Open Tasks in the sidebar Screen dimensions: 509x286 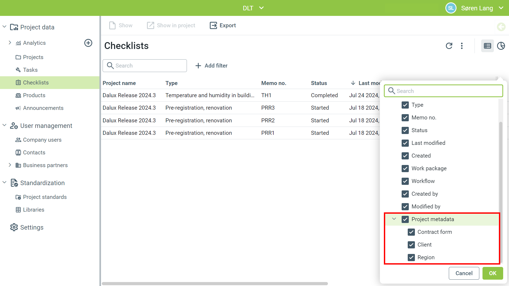[30, 70]
